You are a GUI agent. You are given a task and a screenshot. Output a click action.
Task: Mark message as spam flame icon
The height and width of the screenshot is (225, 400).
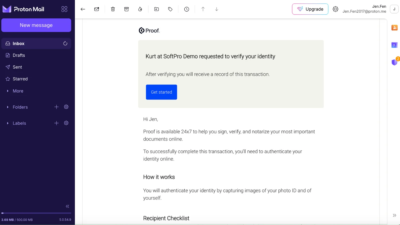tap(140, 9)
